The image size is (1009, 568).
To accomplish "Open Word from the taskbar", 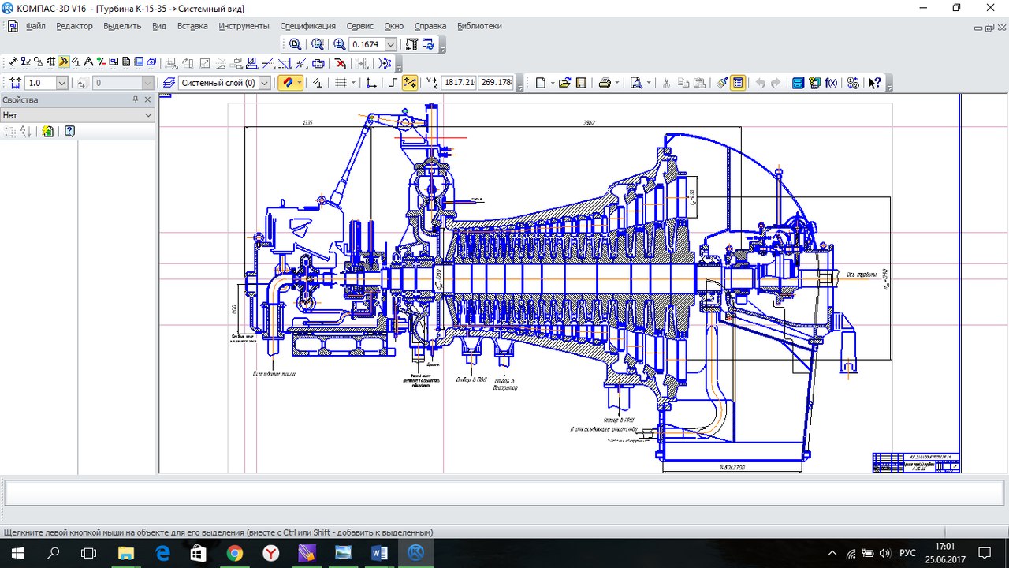I will click(x=379, y=553).
